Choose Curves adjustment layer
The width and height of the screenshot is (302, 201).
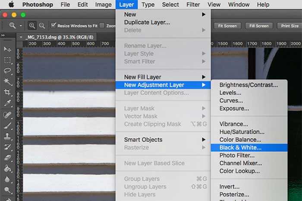(249, 100)
